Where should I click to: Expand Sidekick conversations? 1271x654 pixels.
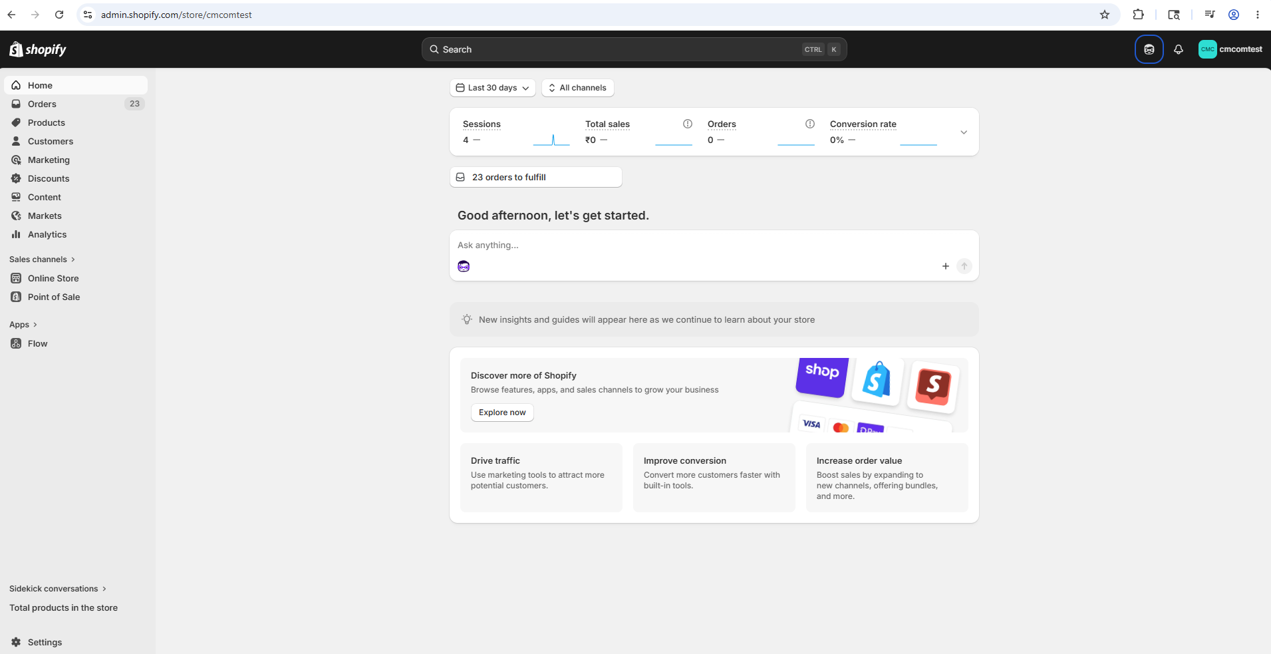58,589
